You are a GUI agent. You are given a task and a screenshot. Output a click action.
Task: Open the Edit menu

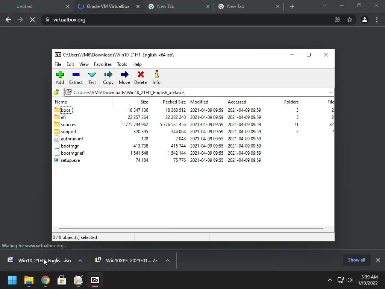click(70, 64)
